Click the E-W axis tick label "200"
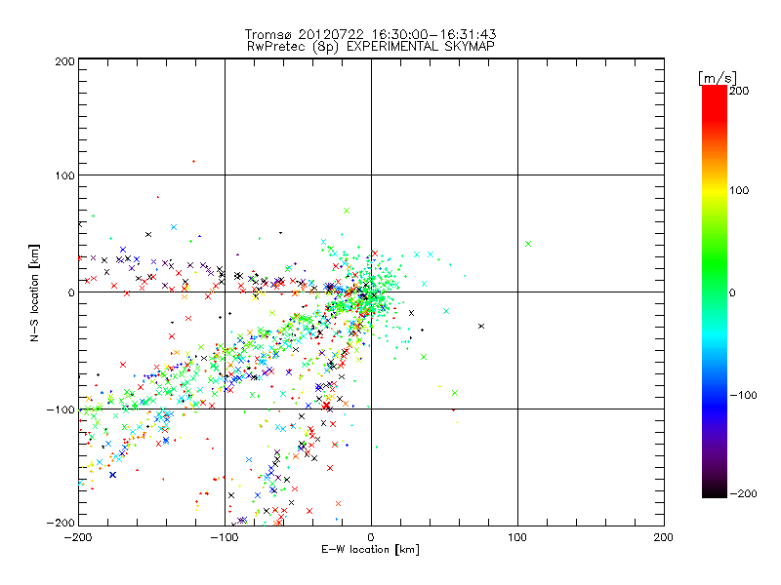Image resolution: width=781 pixels, height=585 pixels. click(664, 537)
